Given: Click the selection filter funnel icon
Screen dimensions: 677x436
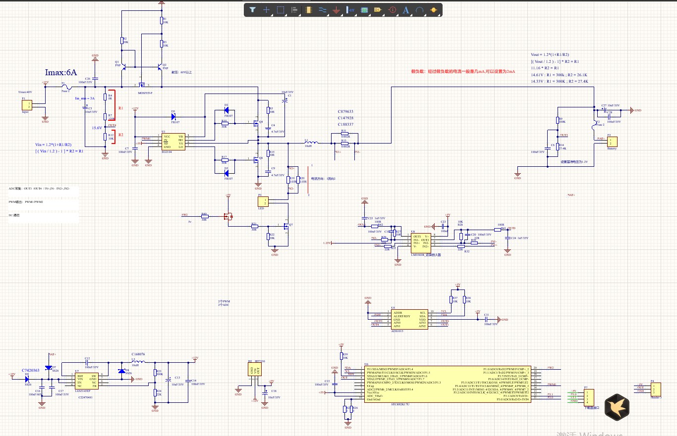Looking at the screenshot, I should (252, 10).
